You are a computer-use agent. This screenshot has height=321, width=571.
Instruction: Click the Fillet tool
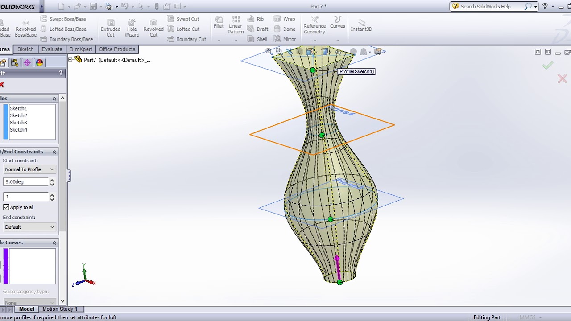click(x=219, y=22)
